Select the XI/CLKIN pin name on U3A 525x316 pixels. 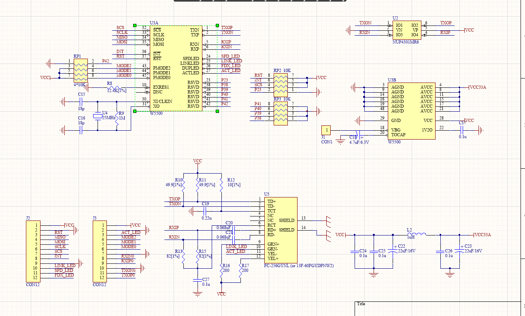pyautogui.click(x=162, y=101)
